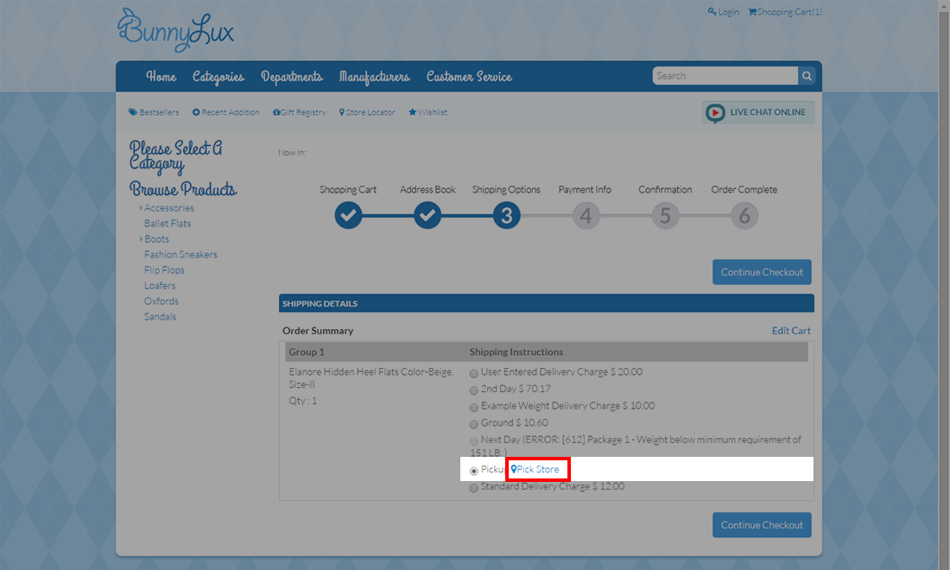Open the Customer Service menu
The image size is (950, 570).
(469, 76)
